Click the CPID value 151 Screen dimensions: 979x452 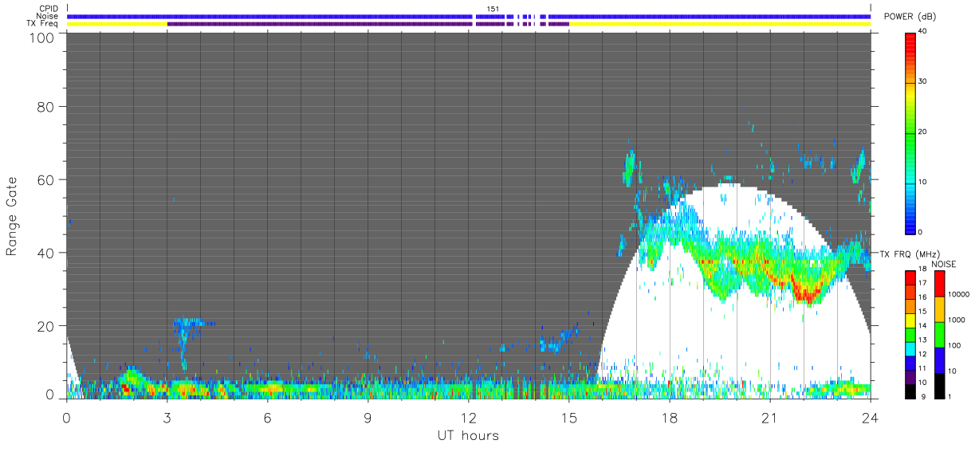(493, 9)
